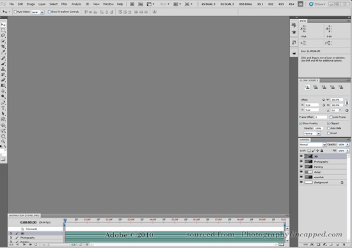The height and width of the screenshot is (248, 352).
Task: Select the fifth Clone Source stamp
Action: (341, 87)
